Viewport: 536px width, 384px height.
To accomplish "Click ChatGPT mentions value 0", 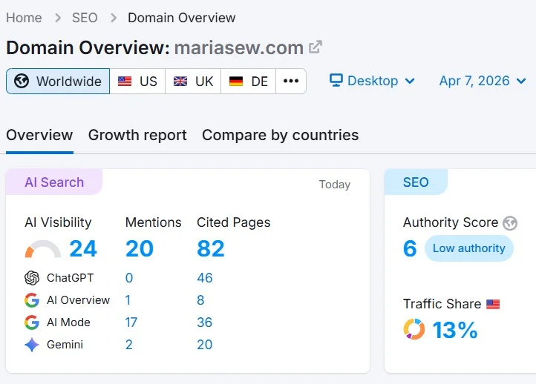I will [x=129, y=278].
